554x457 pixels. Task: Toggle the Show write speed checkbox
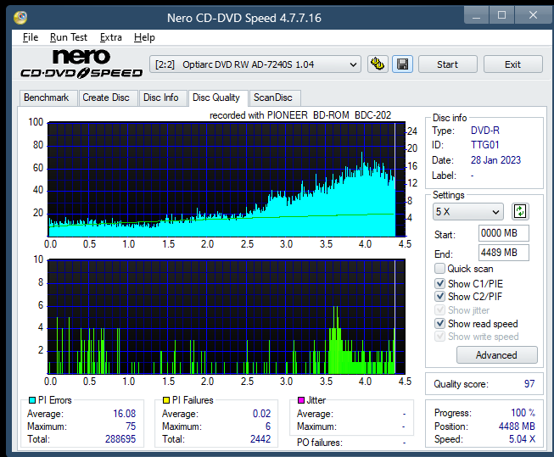point(439,337)
